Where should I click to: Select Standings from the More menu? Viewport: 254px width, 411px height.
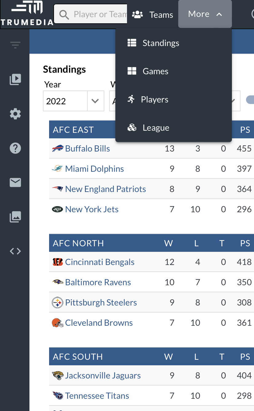coord(160,43)
